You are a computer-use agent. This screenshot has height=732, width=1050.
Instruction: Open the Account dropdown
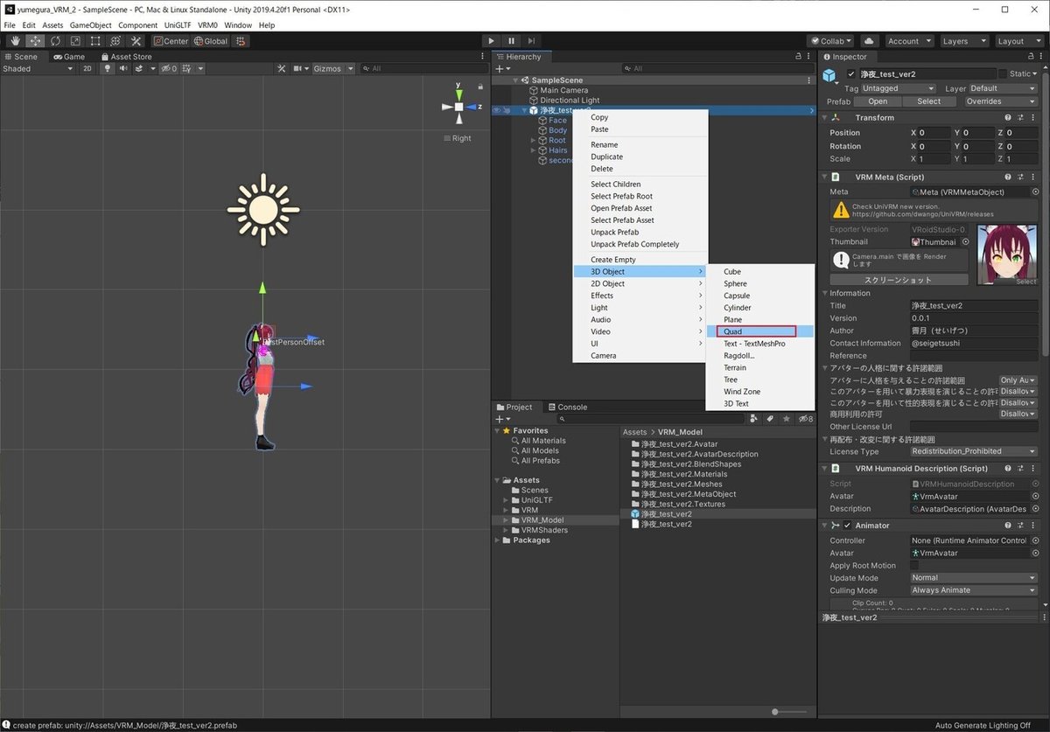tap(908, 41)
